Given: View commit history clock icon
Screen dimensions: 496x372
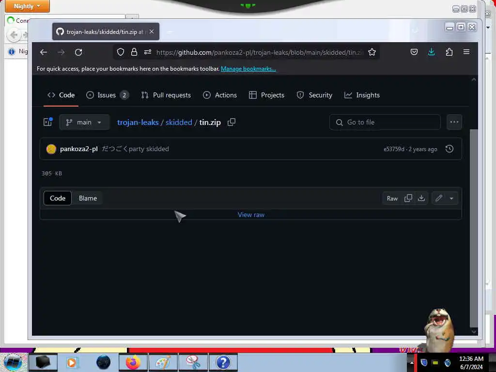Looking at the screenshot, I should point(449,149).
